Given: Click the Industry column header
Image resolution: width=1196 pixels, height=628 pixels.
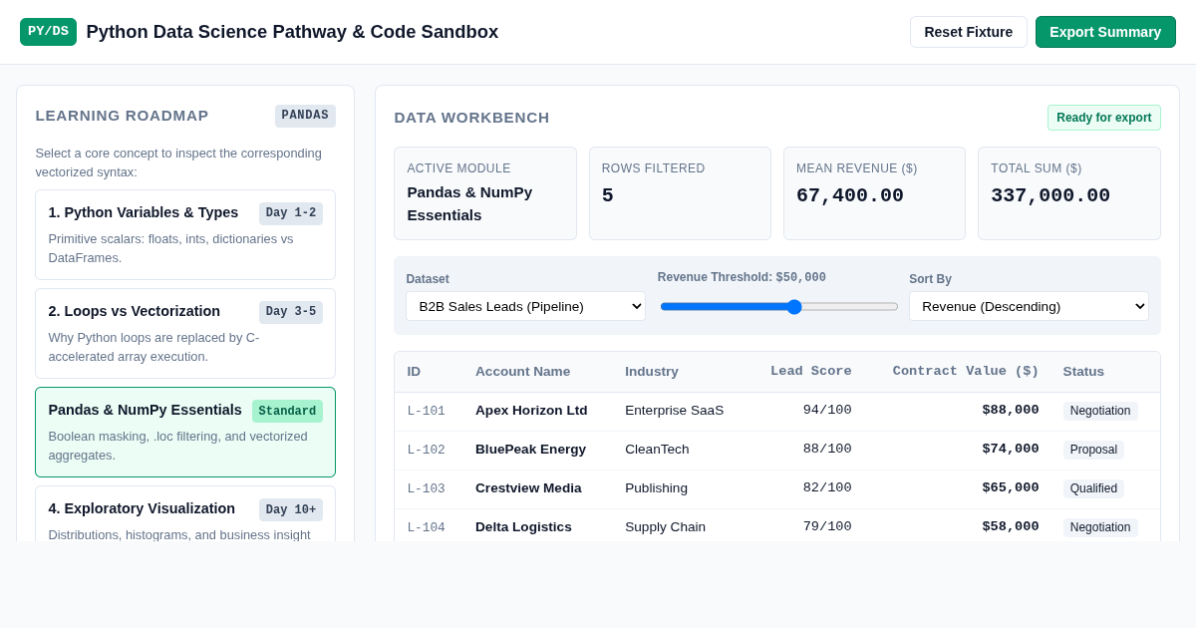Looking at the screenshot, I should 652,371.
